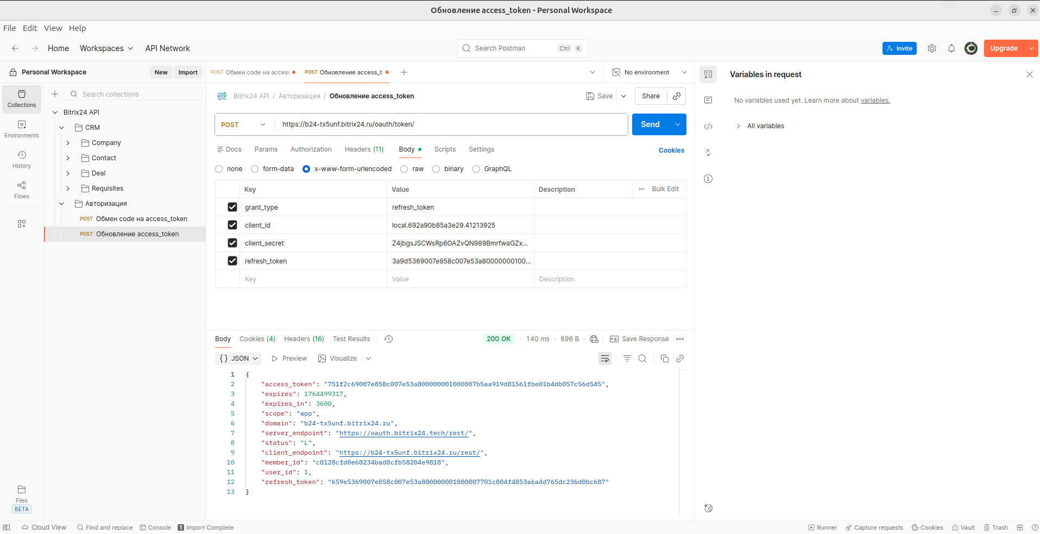
Task: Click the request URL input field
Action: tap(451, 124)
